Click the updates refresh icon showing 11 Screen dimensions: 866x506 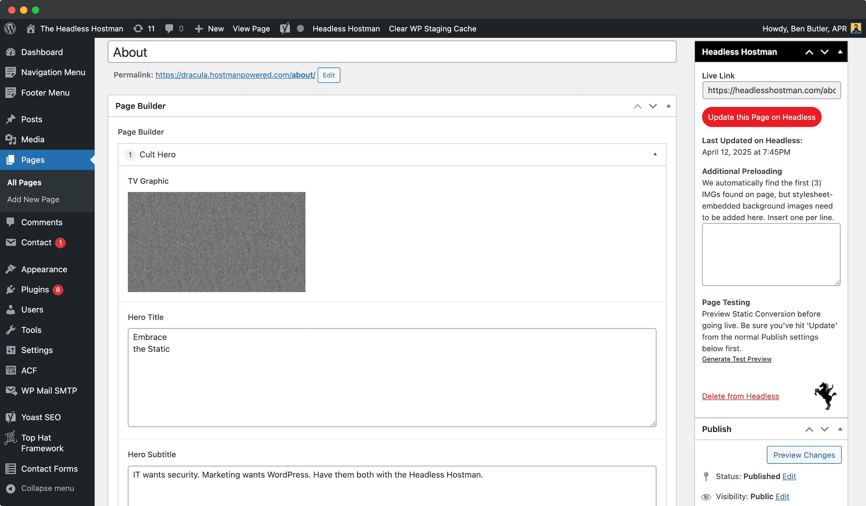(138, 29)
